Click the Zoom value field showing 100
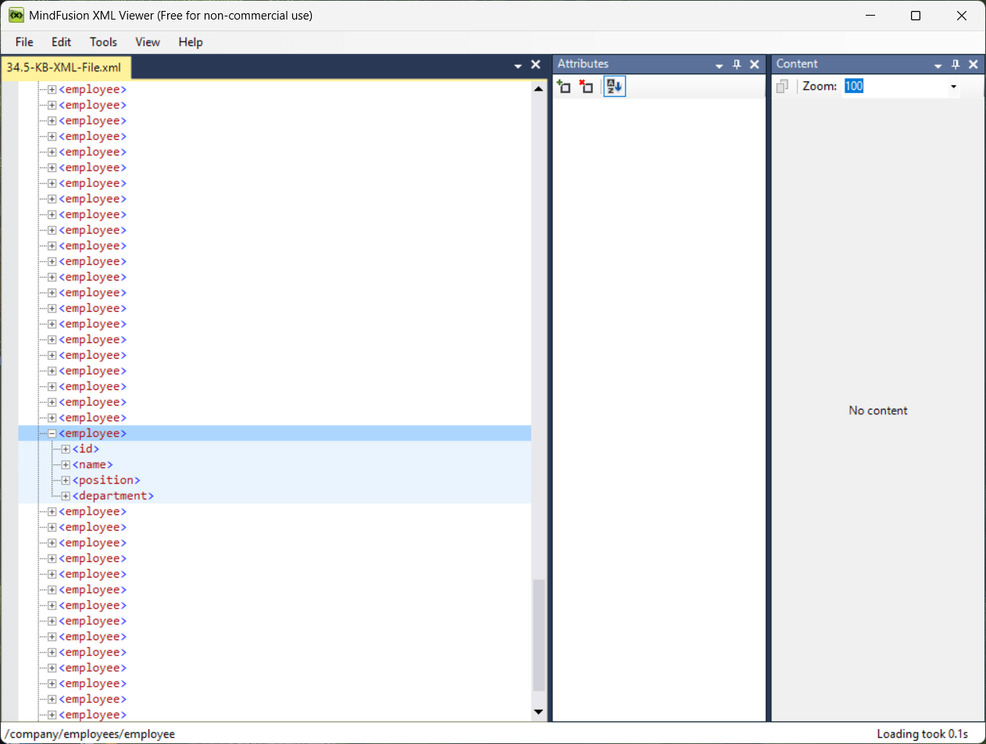This screenshot has width=986, height=744. [x=895, y=86]
